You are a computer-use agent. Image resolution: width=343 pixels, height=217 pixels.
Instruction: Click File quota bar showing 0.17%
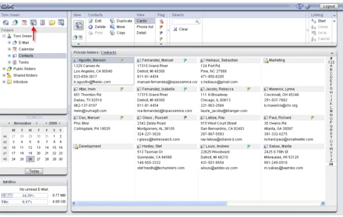point(25,202)
